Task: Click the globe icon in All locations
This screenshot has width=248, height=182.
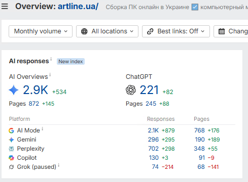Action: click(84, 31)
